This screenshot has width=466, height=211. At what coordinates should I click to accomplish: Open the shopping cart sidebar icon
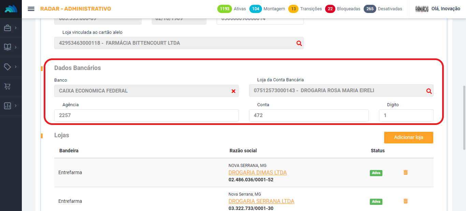tap(8, 86)
